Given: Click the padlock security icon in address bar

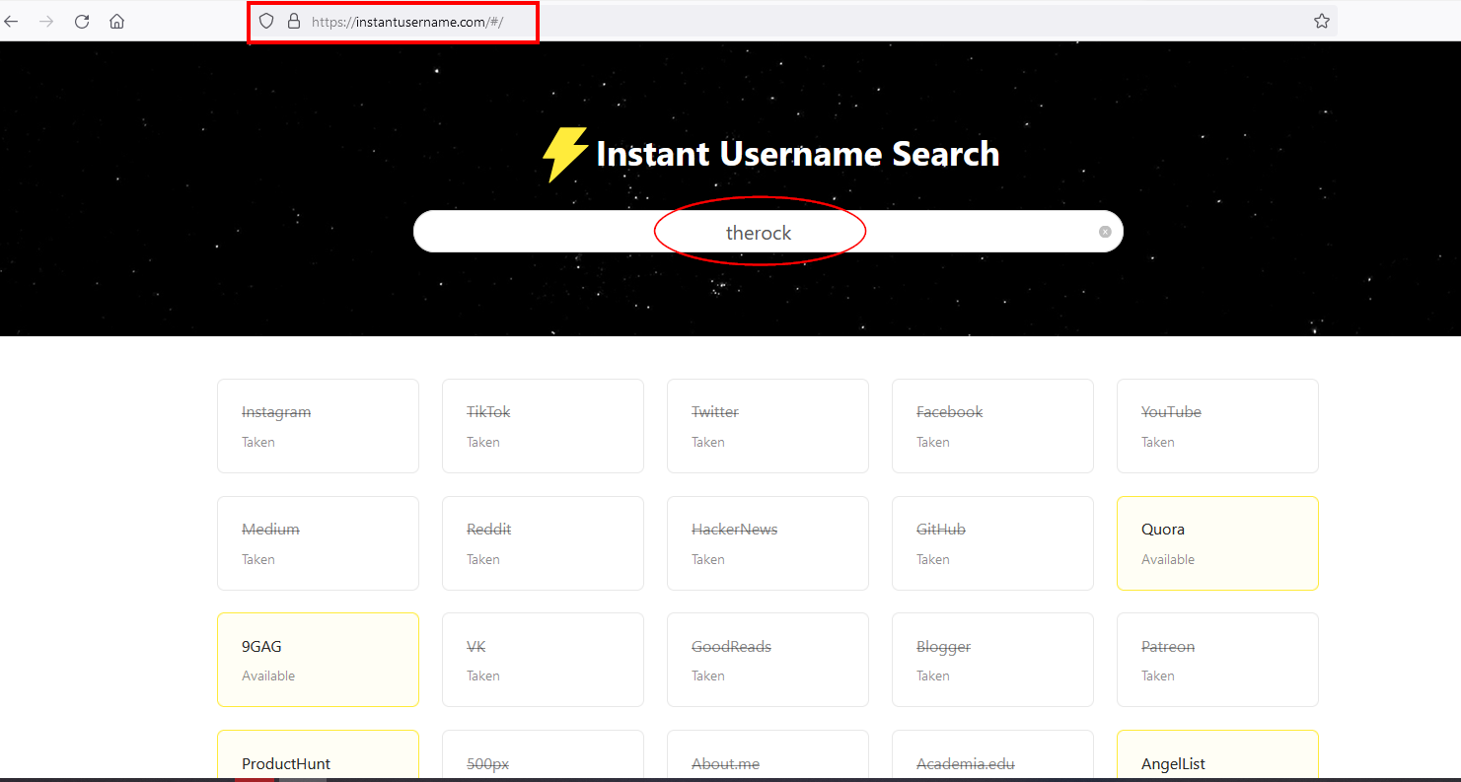Looking at the screenshot, I should [293, 21].
